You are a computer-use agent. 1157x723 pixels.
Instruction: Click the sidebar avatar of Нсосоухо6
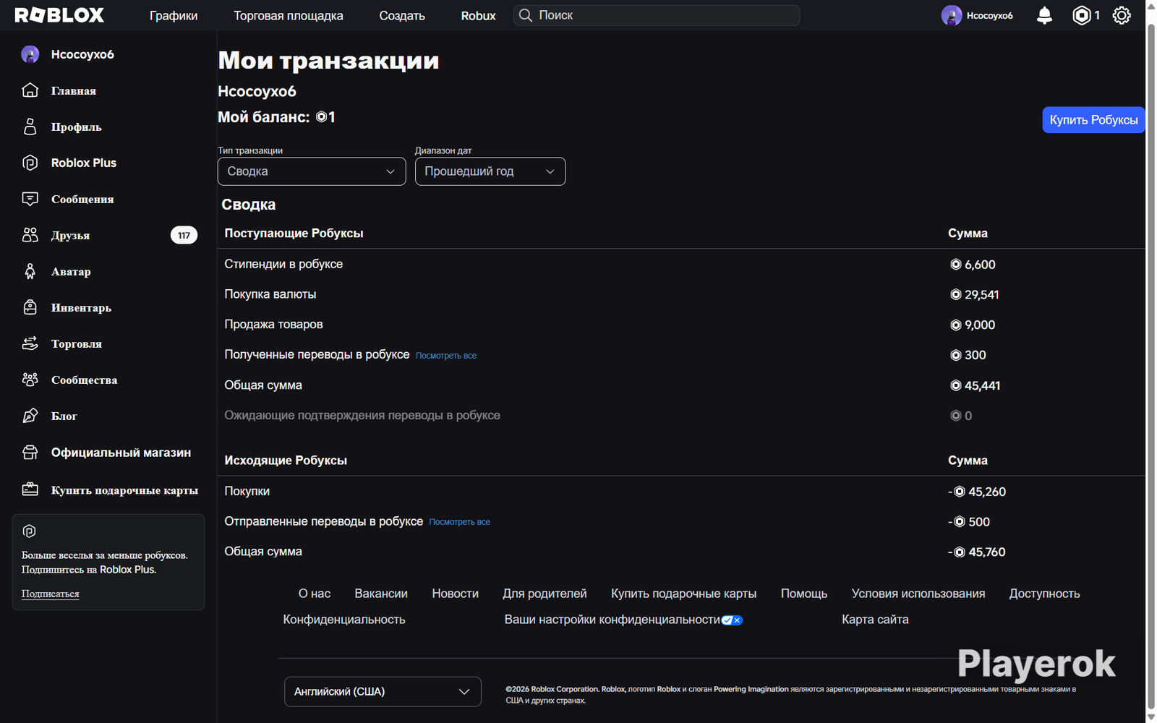(30, 54)
